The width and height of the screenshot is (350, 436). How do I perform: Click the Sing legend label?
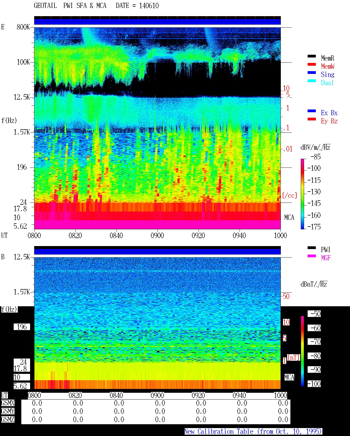[328, 74]
